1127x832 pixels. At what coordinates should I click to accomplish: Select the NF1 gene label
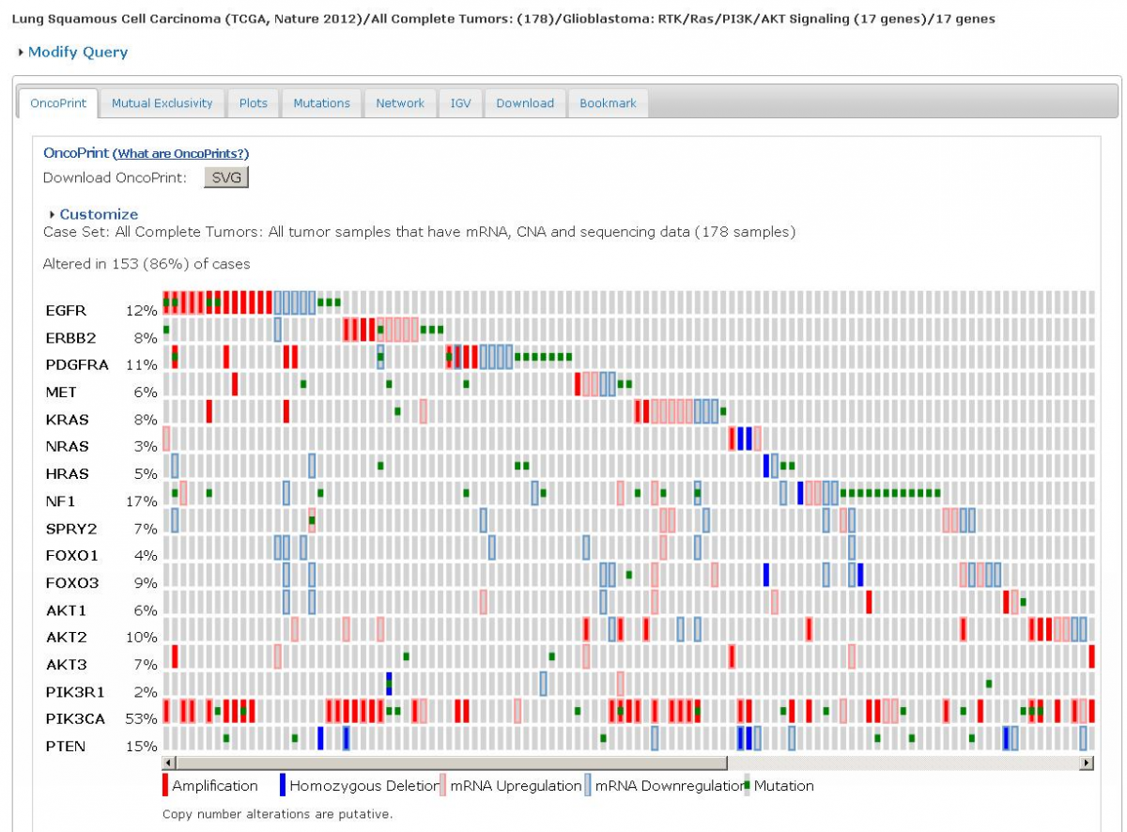(60, 501)
